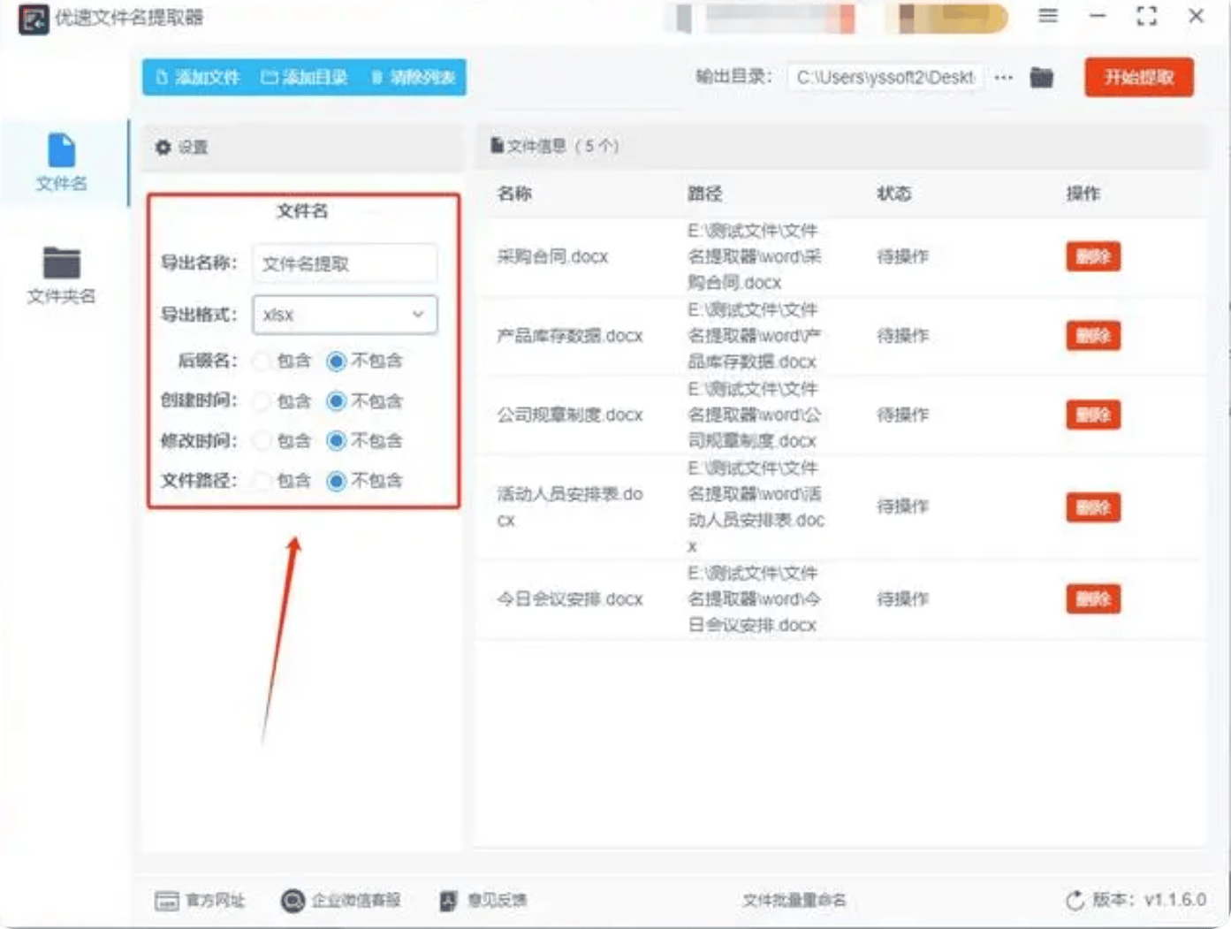This screenshot has width=1231, height=929.
Task: Click the 添加目录 button
Action: point(304,78)
